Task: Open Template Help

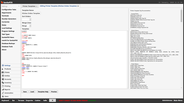Action: pyautogui.click(x=43, y=92)
